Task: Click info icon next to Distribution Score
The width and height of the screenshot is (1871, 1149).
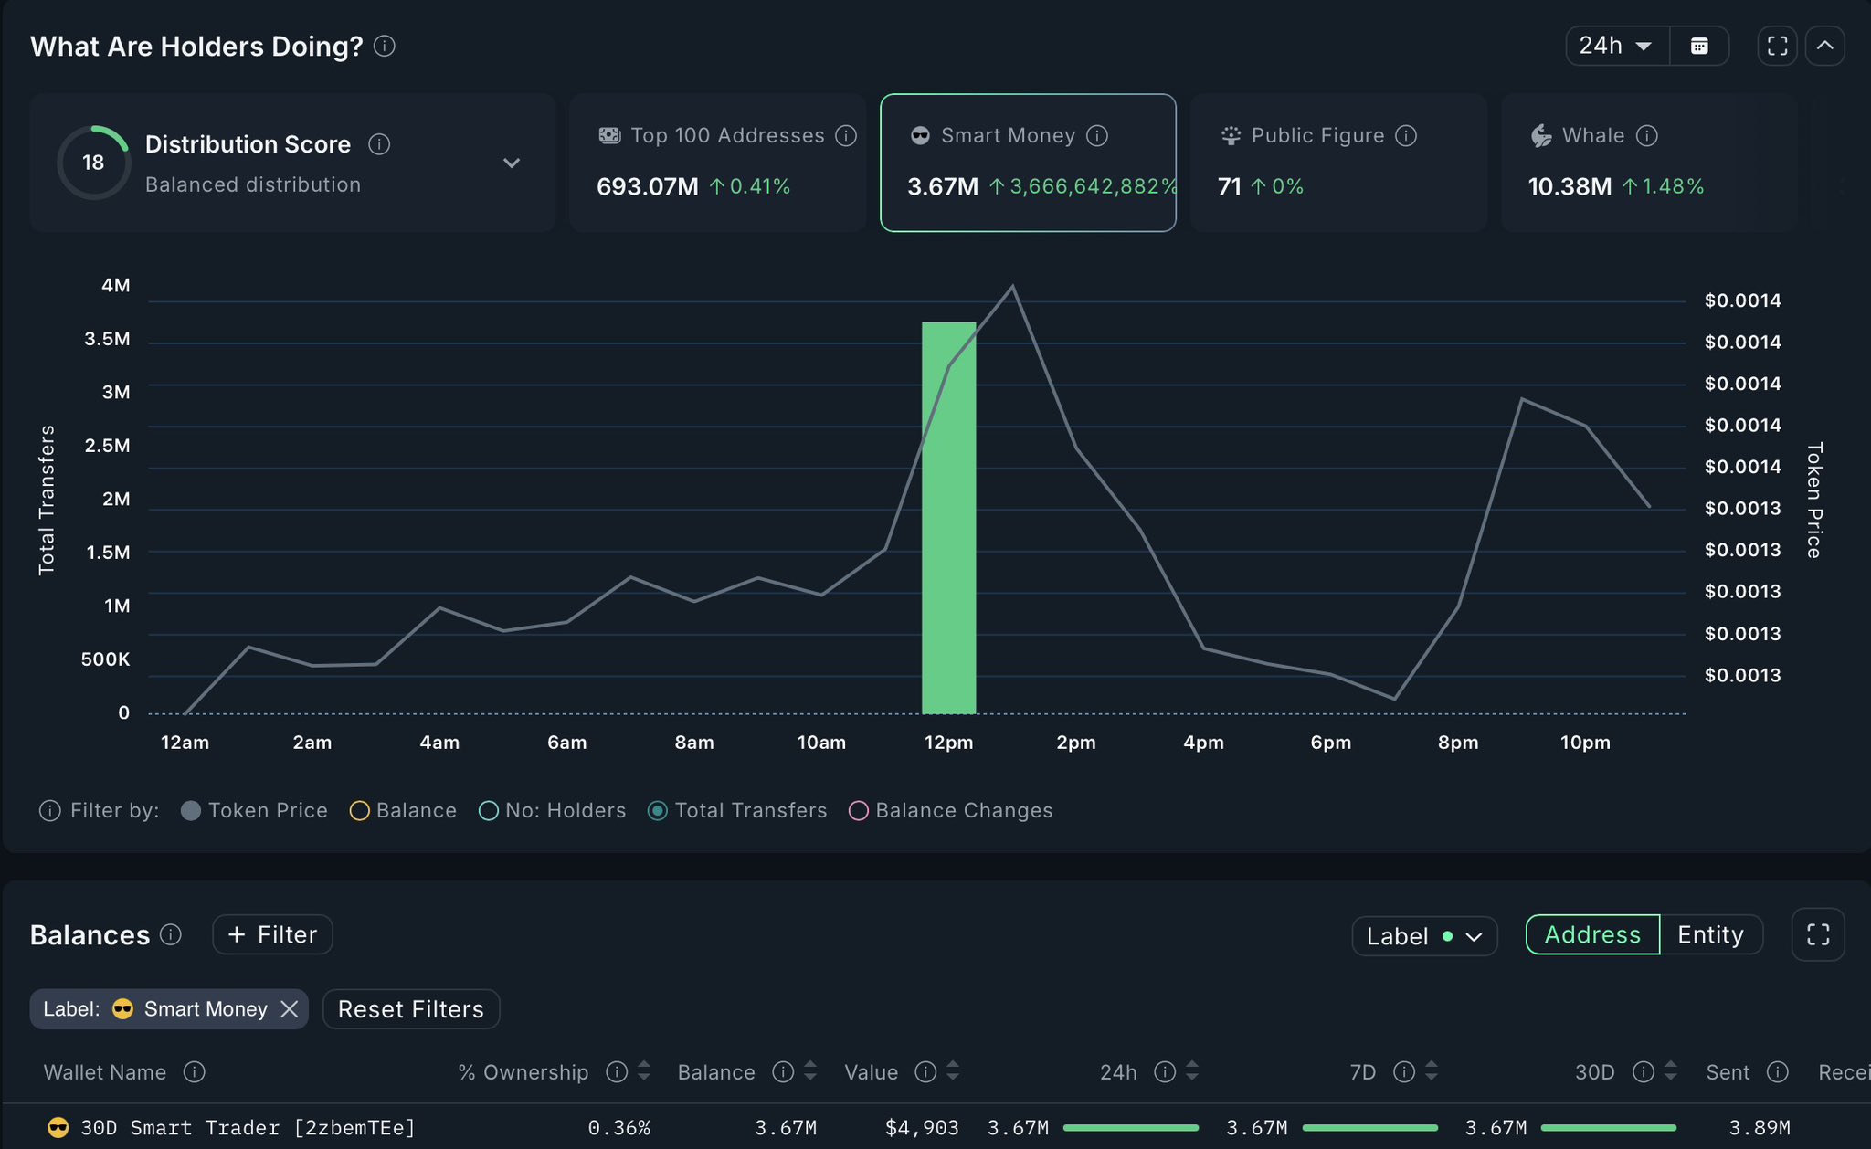Action: (379, 144)
